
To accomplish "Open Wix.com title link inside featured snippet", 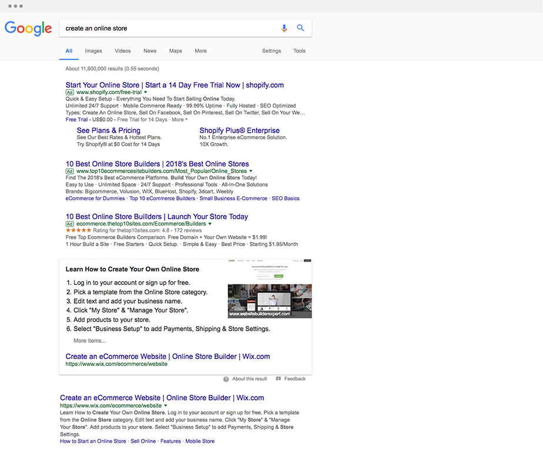I will click(x=167, y=357).
